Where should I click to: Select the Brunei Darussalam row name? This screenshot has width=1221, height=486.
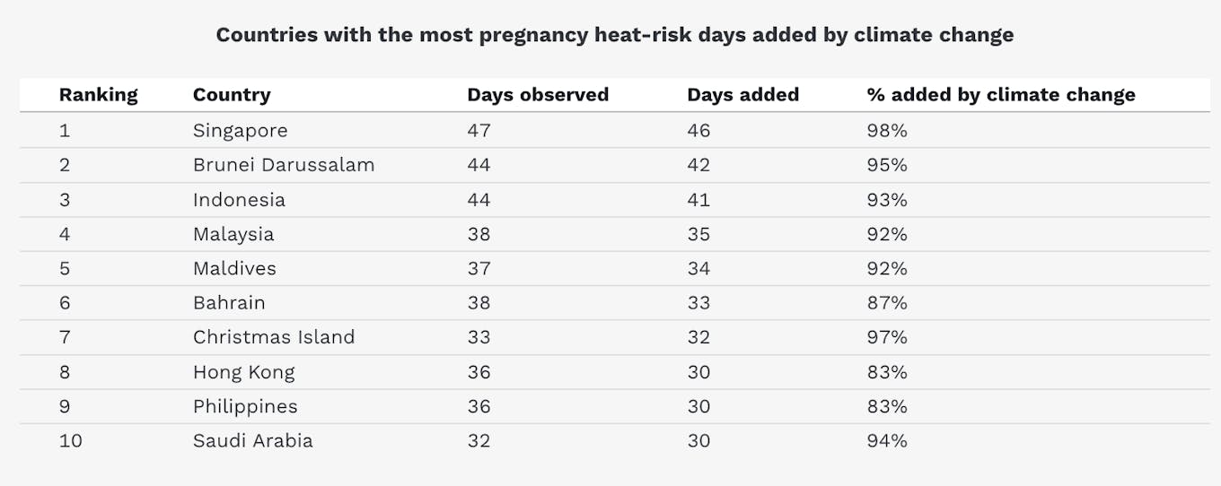[x=284, y=166]
